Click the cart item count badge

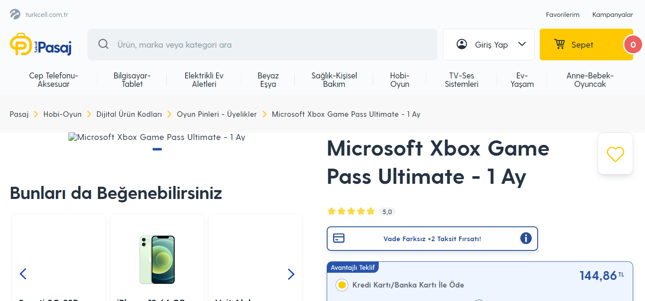pyautogui.click(x=633, y=45)
